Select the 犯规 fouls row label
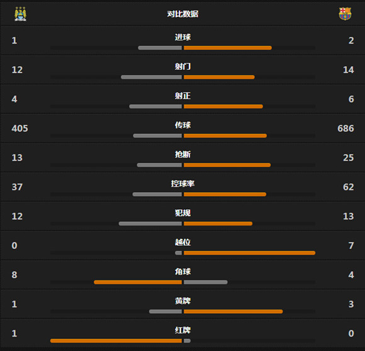Viewport: 365px width, 351px height. tap(182, 213)
